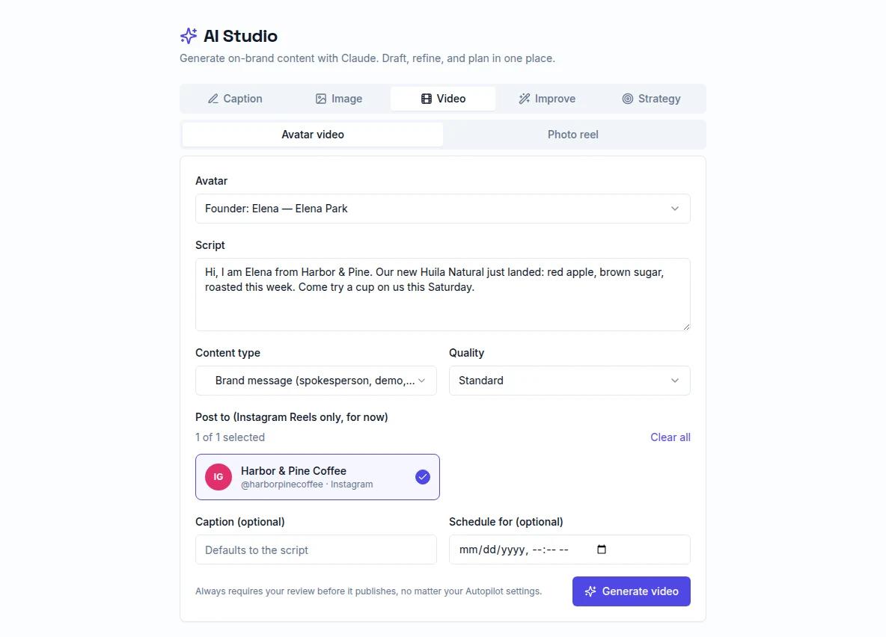Image resolution: width=886 pixels, height=637 pixels.
Task: Open the Improve tab
Action: click(x=547, y=99)
